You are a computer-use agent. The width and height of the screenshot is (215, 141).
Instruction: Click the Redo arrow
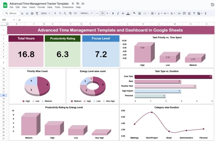pyautogui.click(x=27, y=13)
